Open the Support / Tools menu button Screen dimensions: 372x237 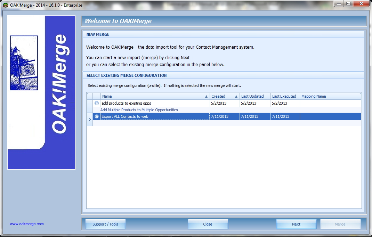105,224
